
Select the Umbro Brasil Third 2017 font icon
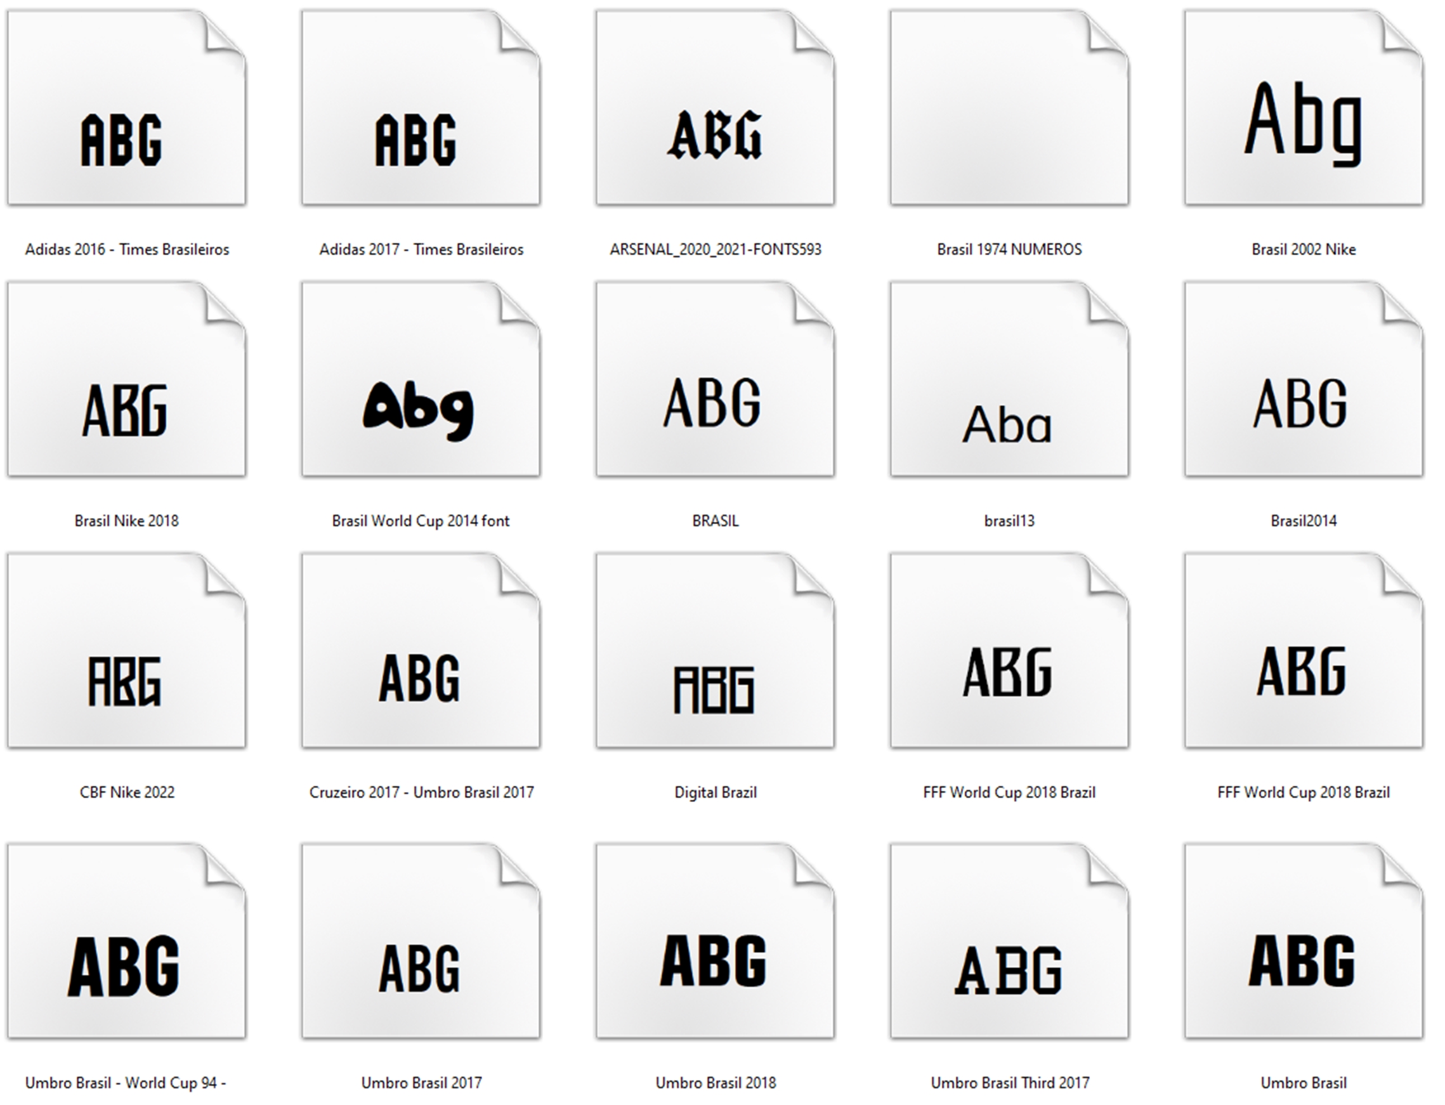tap(1009, 942)
